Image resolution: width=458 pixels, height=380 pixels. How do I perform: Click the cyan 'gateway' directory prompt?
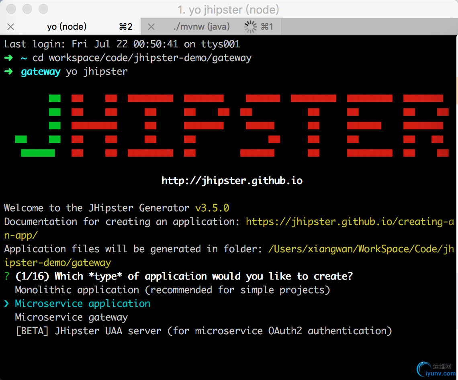(x=41, y=72)
